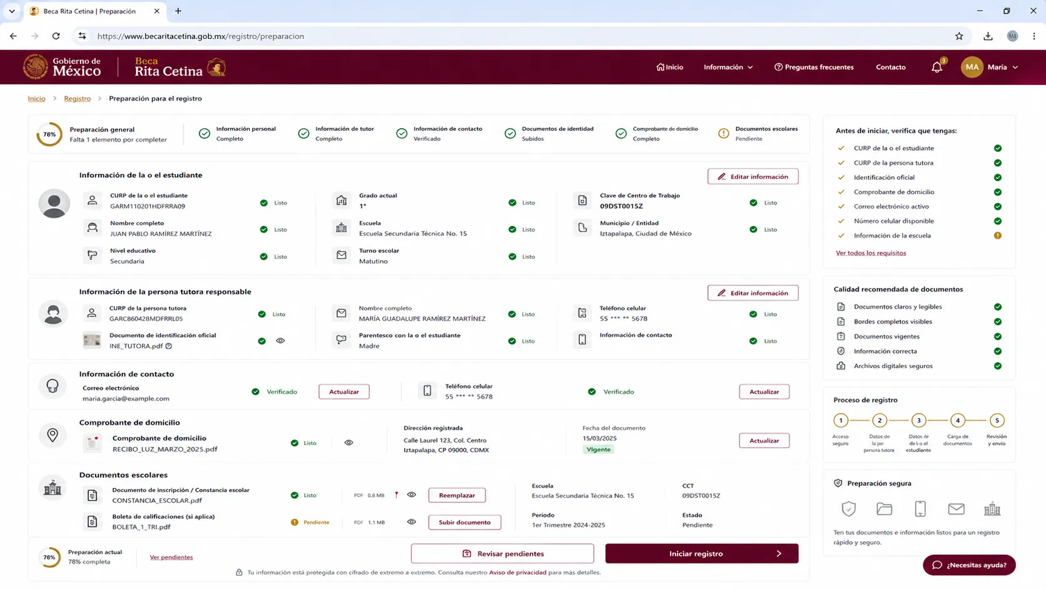
Task: Expand the Información menu
Action: pos(728,67)
